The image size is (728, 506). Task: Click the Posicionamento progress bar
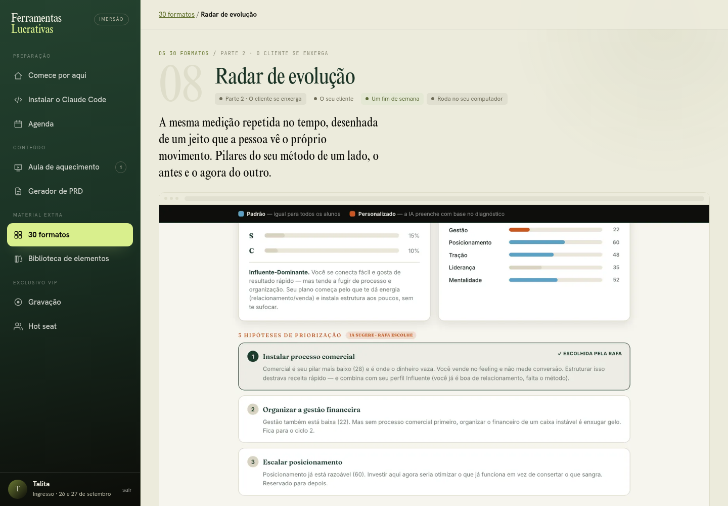click(x=556, y=242)
